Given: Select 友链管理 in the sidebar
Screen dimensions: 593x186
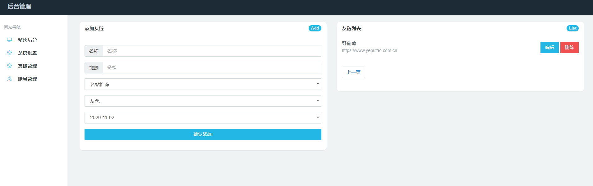Looking at the screenshot, I should point(27,66).
